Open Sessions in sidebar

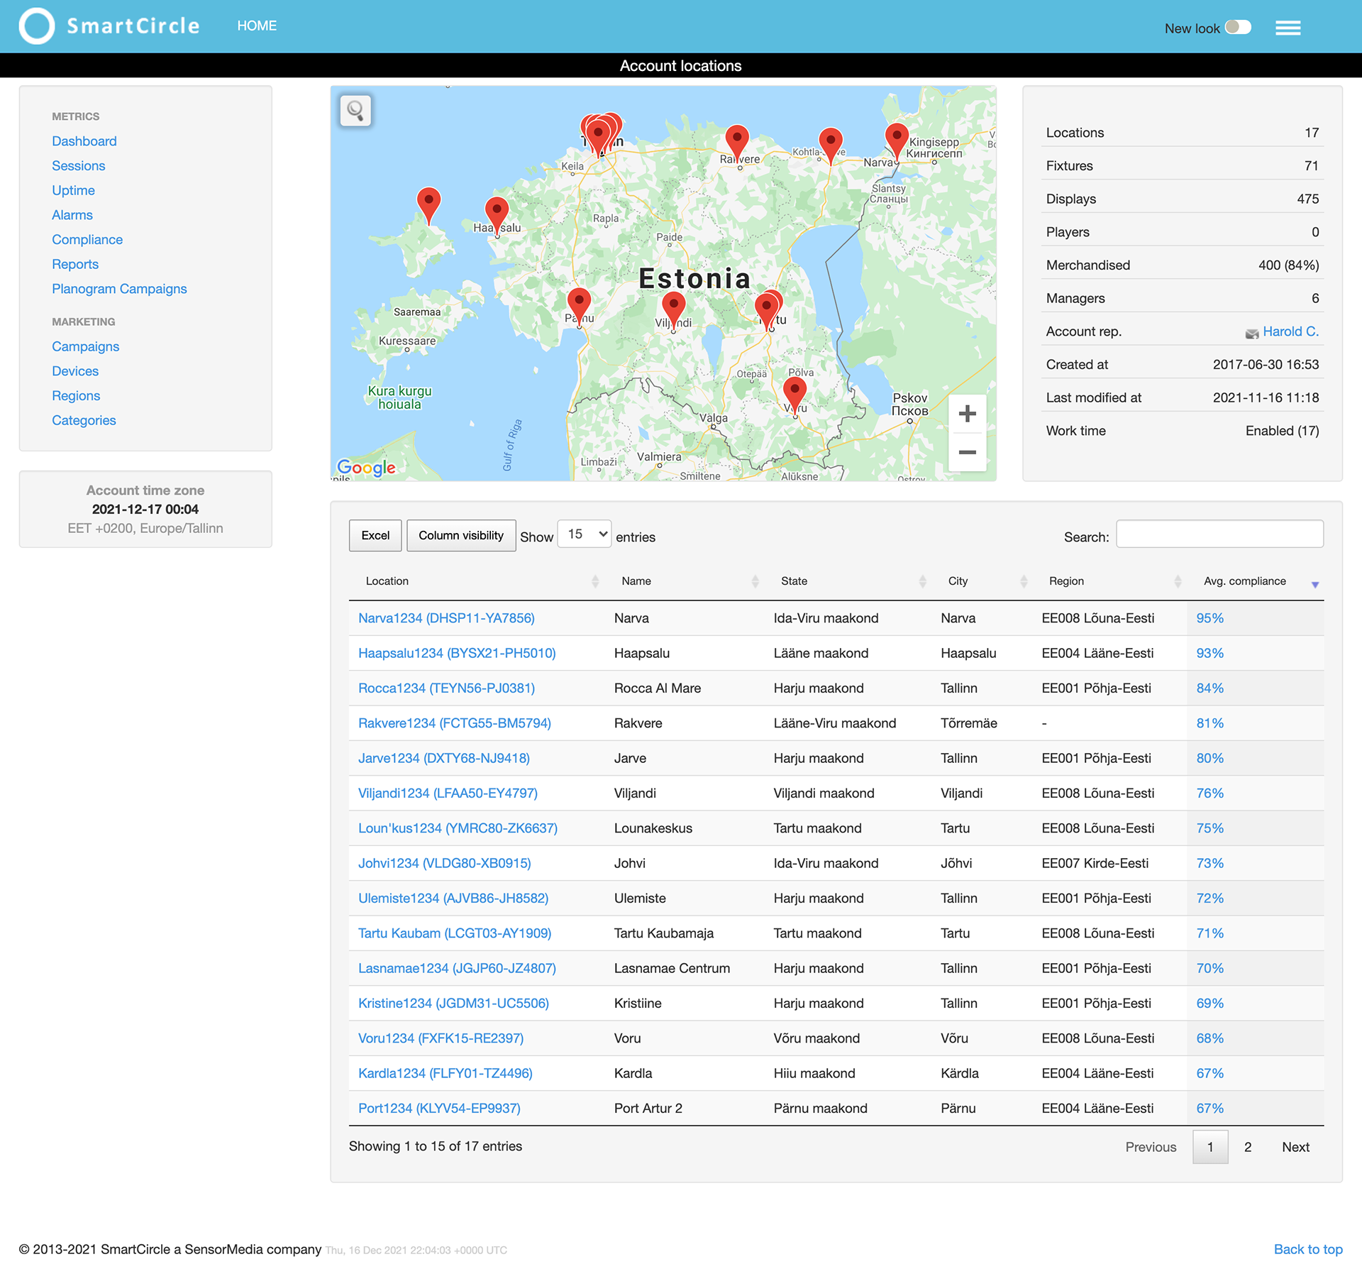[x=79, y=166]
